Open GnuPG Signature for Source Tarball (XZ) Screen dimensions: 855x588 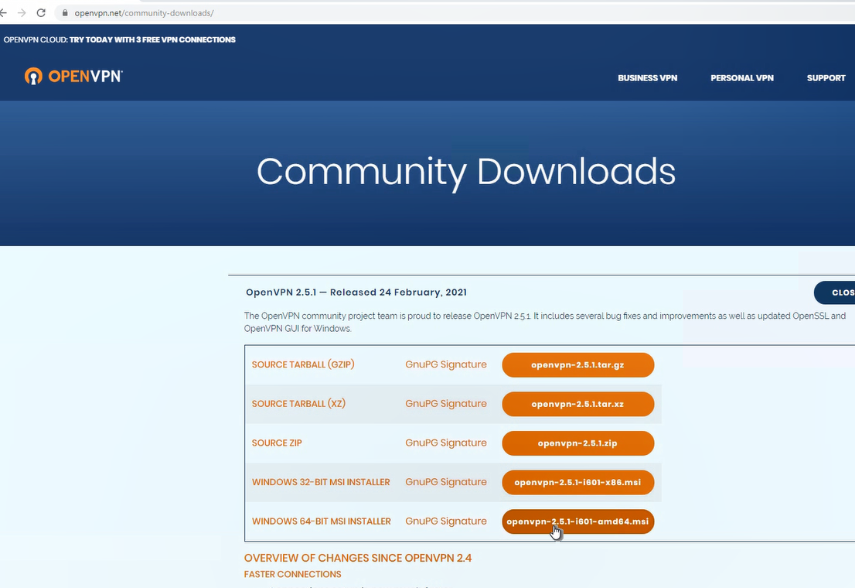[x=445, y=404]
